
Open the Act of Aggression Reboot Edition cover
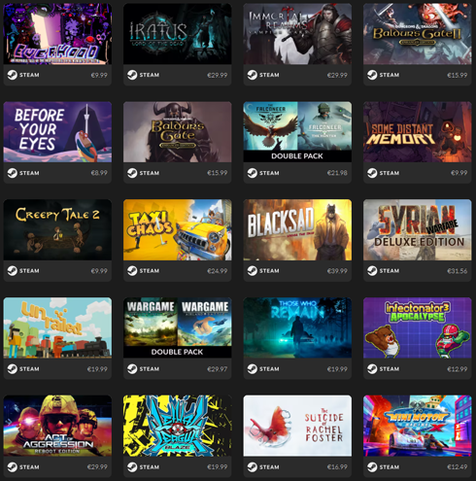(57, 426)
